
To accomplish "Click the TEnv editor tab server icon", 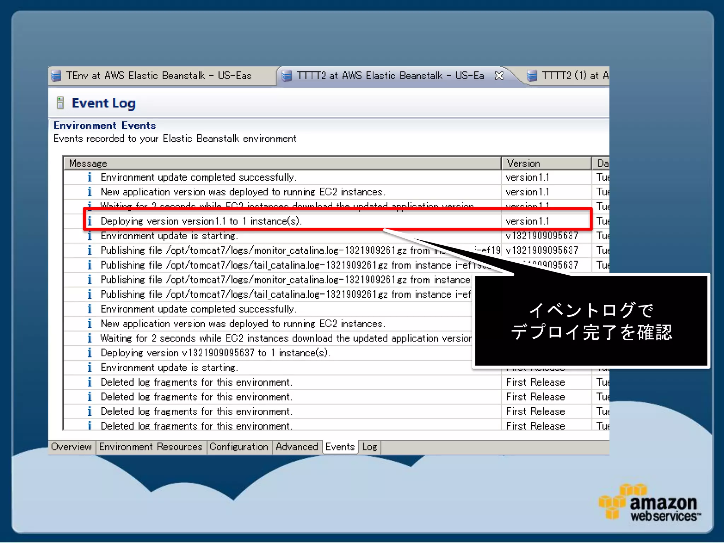I will tap(56, 76).
